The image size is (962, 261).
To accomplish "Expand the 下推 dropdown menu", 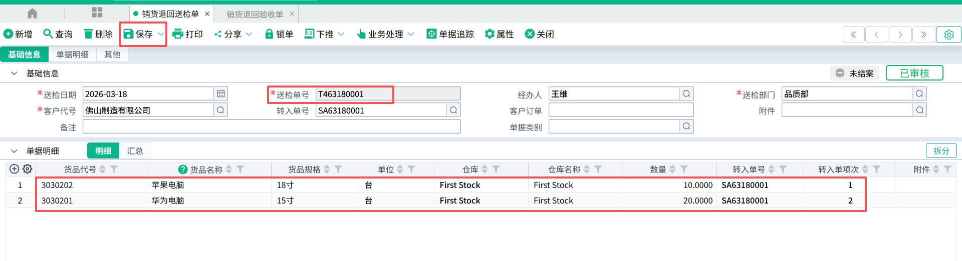I will pos(341,34).
